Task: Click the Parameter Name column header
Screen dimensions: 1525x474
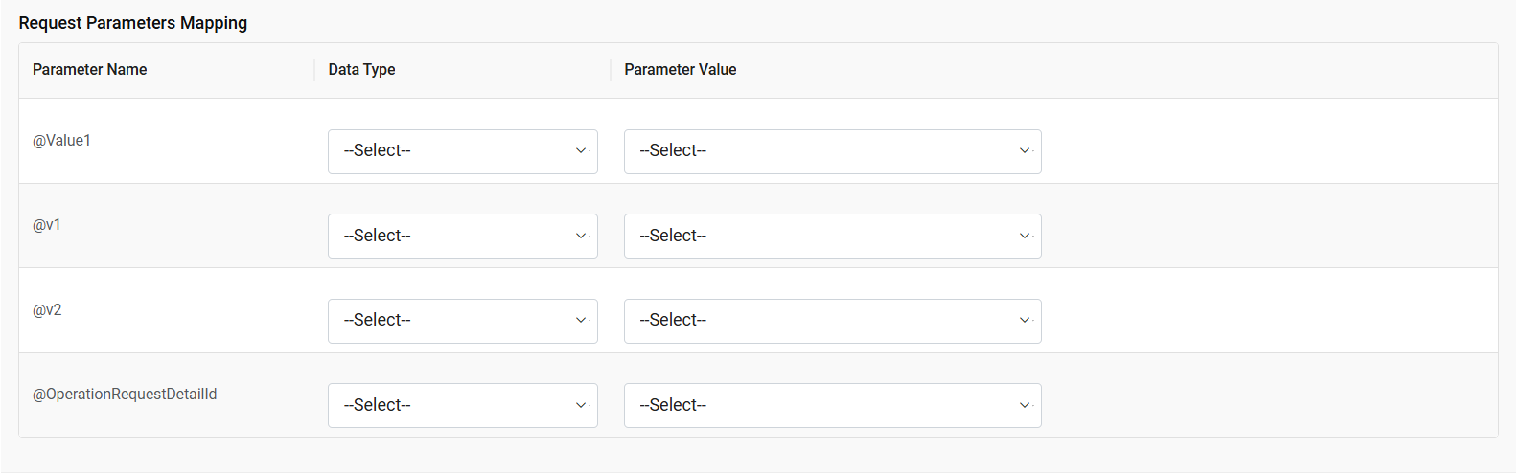Action: (x=89, y=70)
